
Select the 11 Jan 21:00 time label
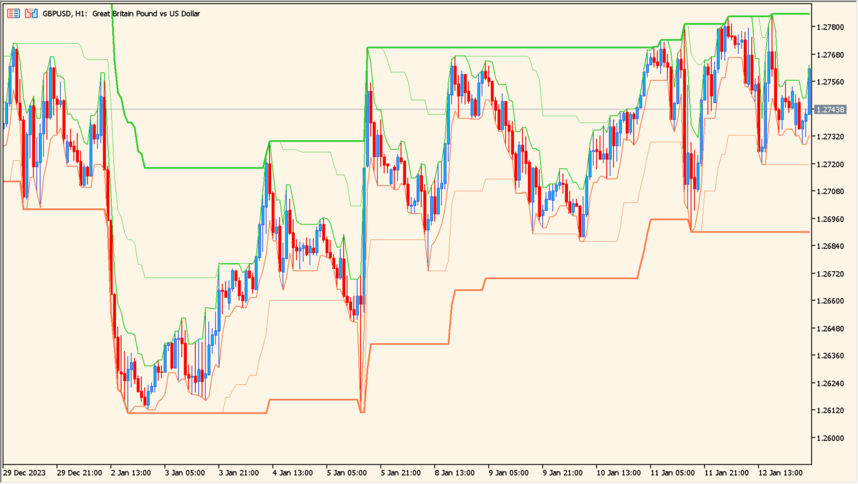(x=726, y=472)
